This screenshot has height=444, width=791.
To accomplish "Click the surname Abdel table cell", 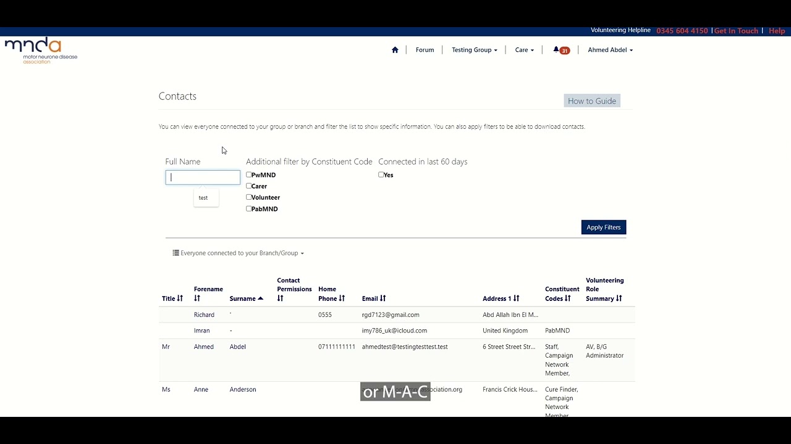I will click(238, 347).
